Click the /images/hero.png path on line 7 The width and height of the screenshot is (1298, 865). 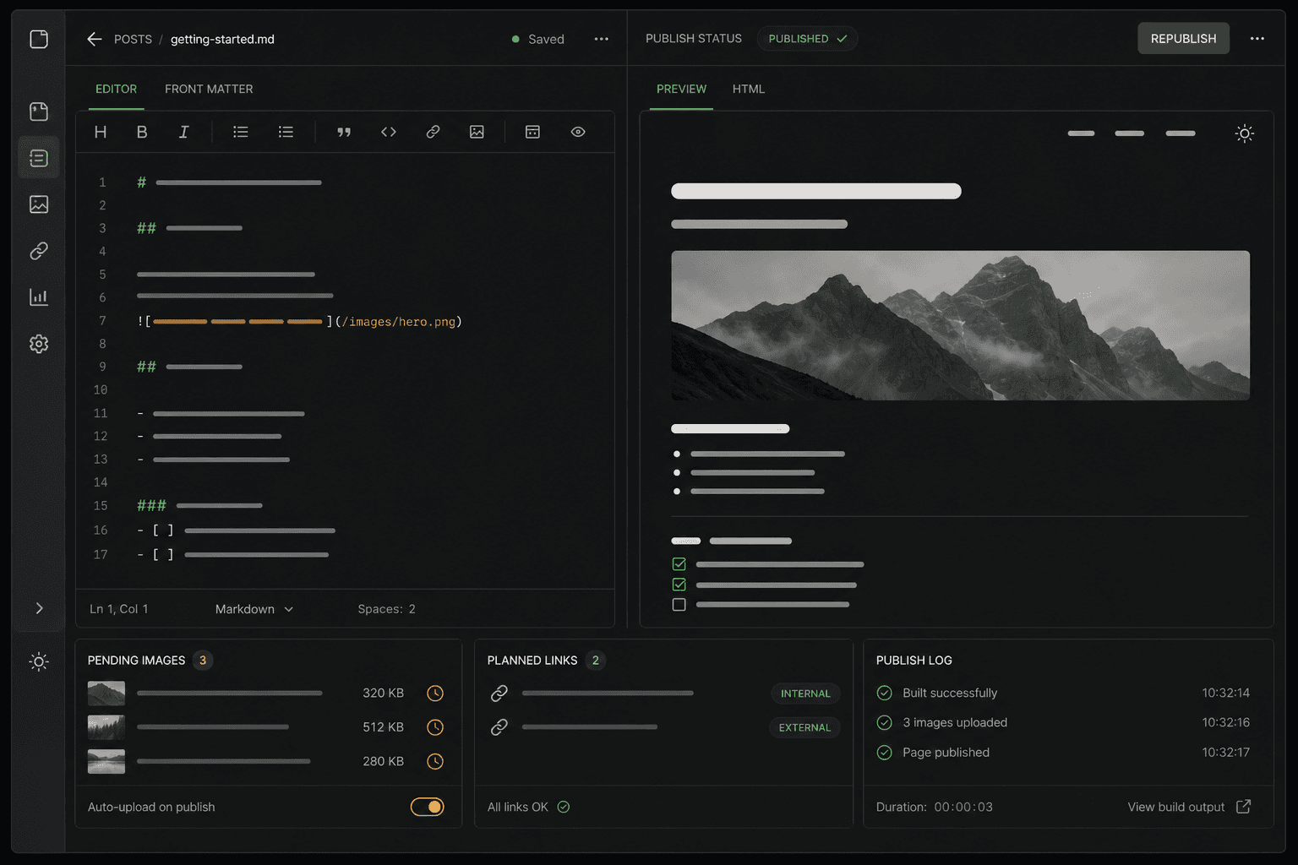pos(399,322)
